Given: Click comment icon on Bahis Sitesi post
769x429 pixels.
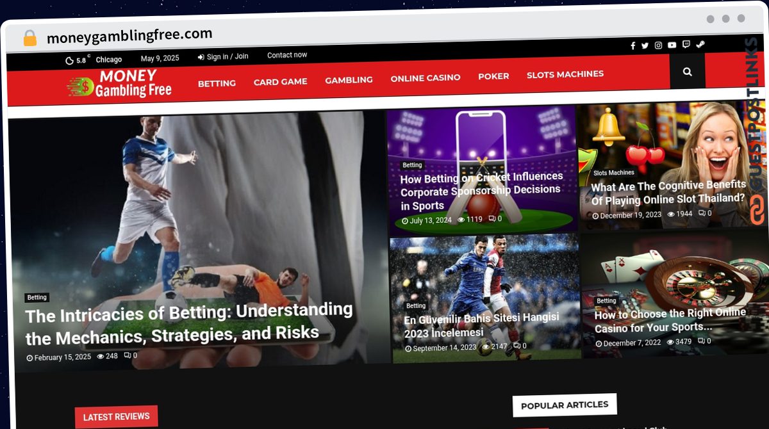Looking at the screenshot, I should (517, 346).
